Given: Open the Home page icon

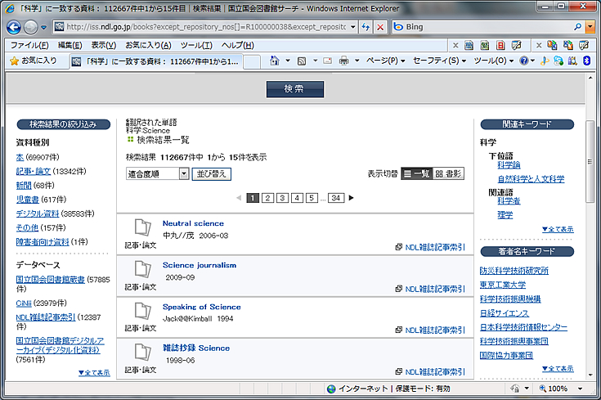Looking at the screenshot, I should pos(275,61).
